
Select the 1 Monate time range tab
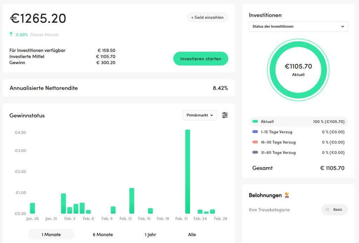click(x=51, y=235)
